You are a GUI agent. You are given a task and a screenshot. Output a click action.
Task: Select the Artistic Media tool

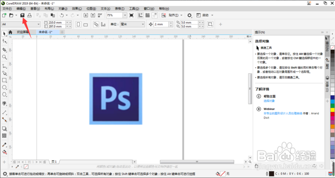coord(4,73)
